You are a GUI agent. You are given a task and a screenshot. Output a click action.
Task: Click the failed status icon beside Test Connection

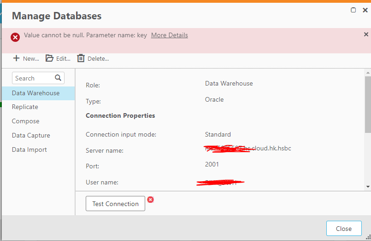point(150,200)
